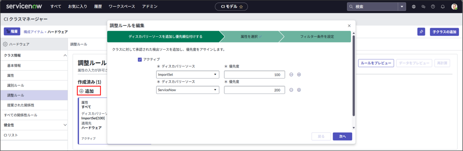
Task: Click the search magnifier icon
Action: pos(351,7)
